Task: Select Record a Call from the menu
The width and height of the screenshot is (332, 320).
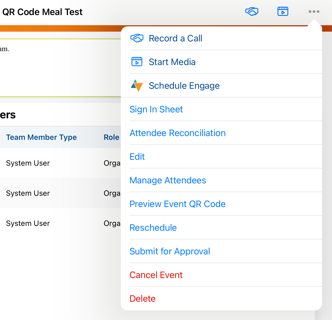Action: 176,38
